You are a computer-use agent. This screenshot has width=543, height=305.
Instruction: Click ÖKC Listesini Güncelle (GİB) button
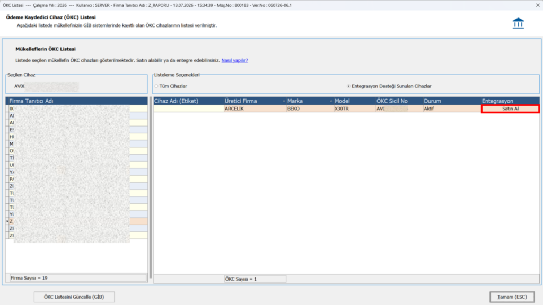tap(74, 297)
